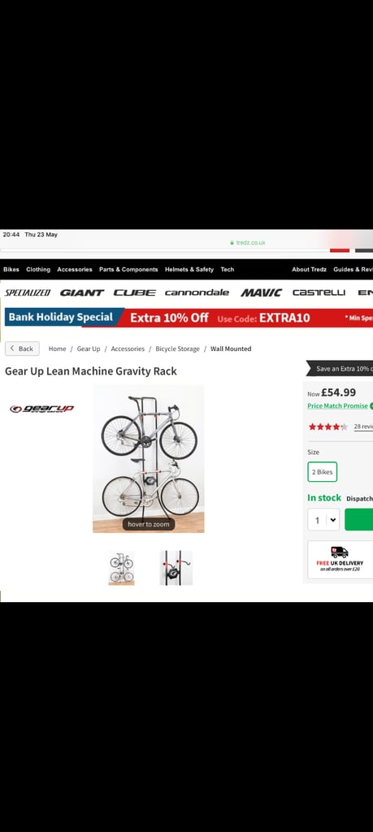Select the first bike rack thumbnail
This screenshot has height=832, width=373.
[122, 568]
